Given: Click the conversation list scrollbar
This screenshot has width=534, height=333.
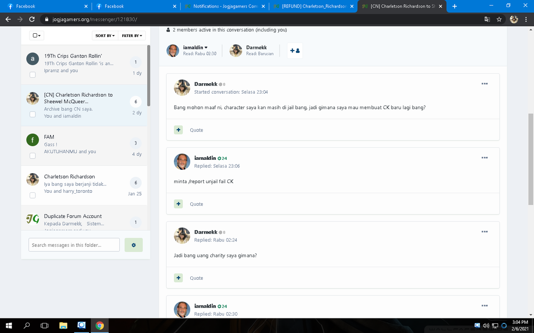Looking at the screenshot, I should [x=149, y=75].
